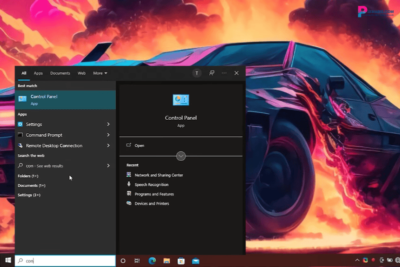Open the Mail app on taskbar
Image resolution: width=400 pixels, height=267 pixels.
point(195,261)
